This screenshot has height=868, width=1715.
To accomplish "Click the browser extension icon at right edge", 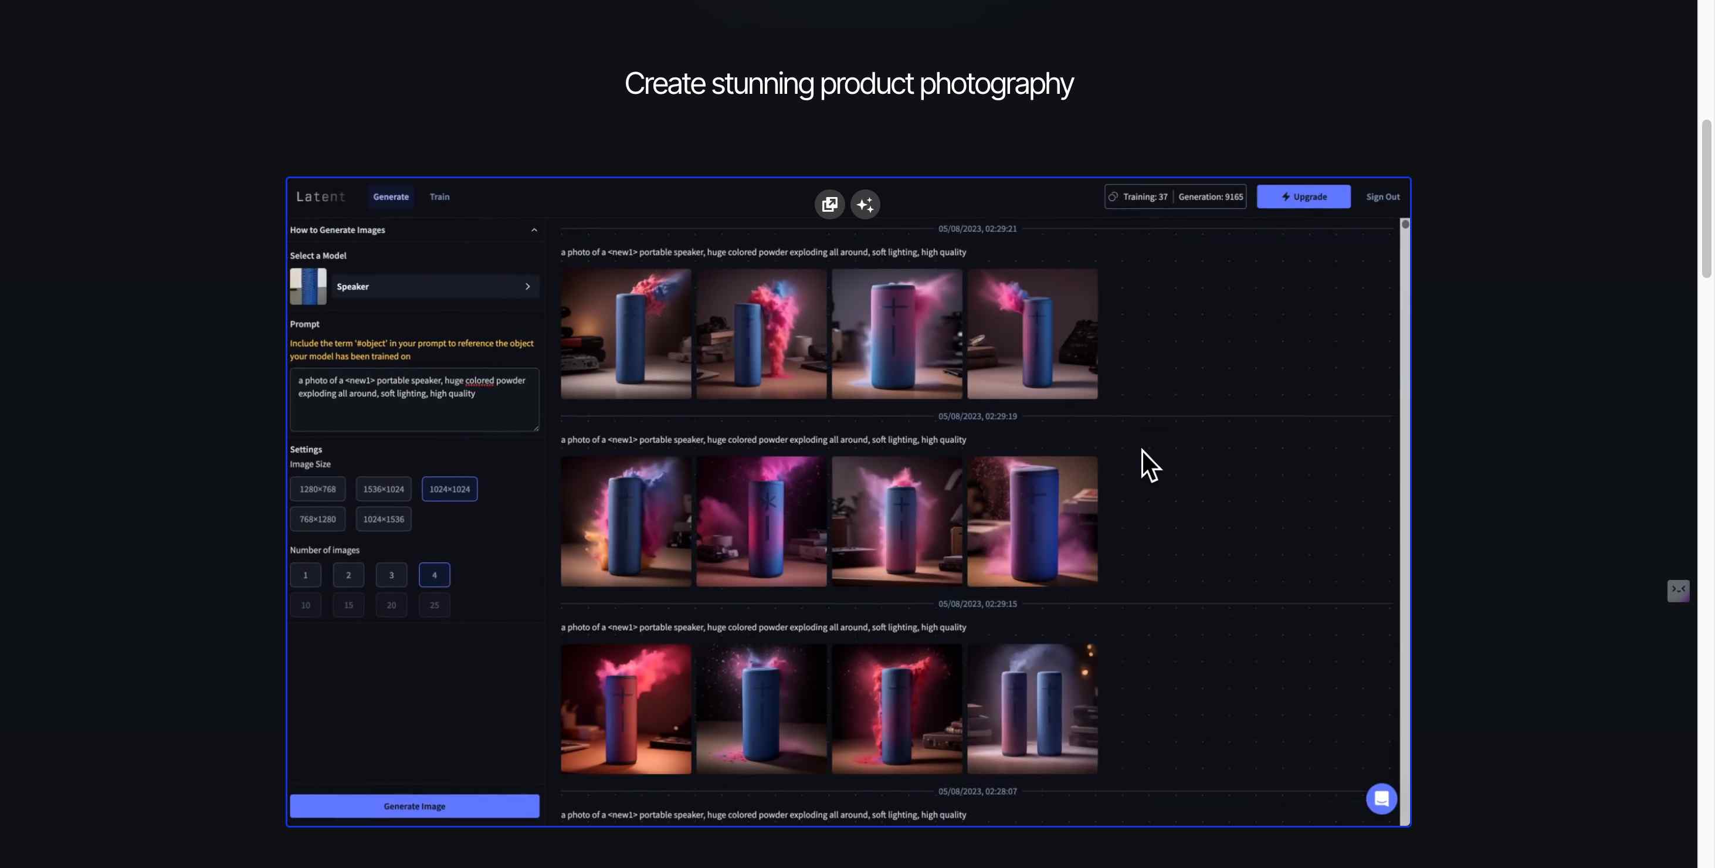I will pos(1677,591).
